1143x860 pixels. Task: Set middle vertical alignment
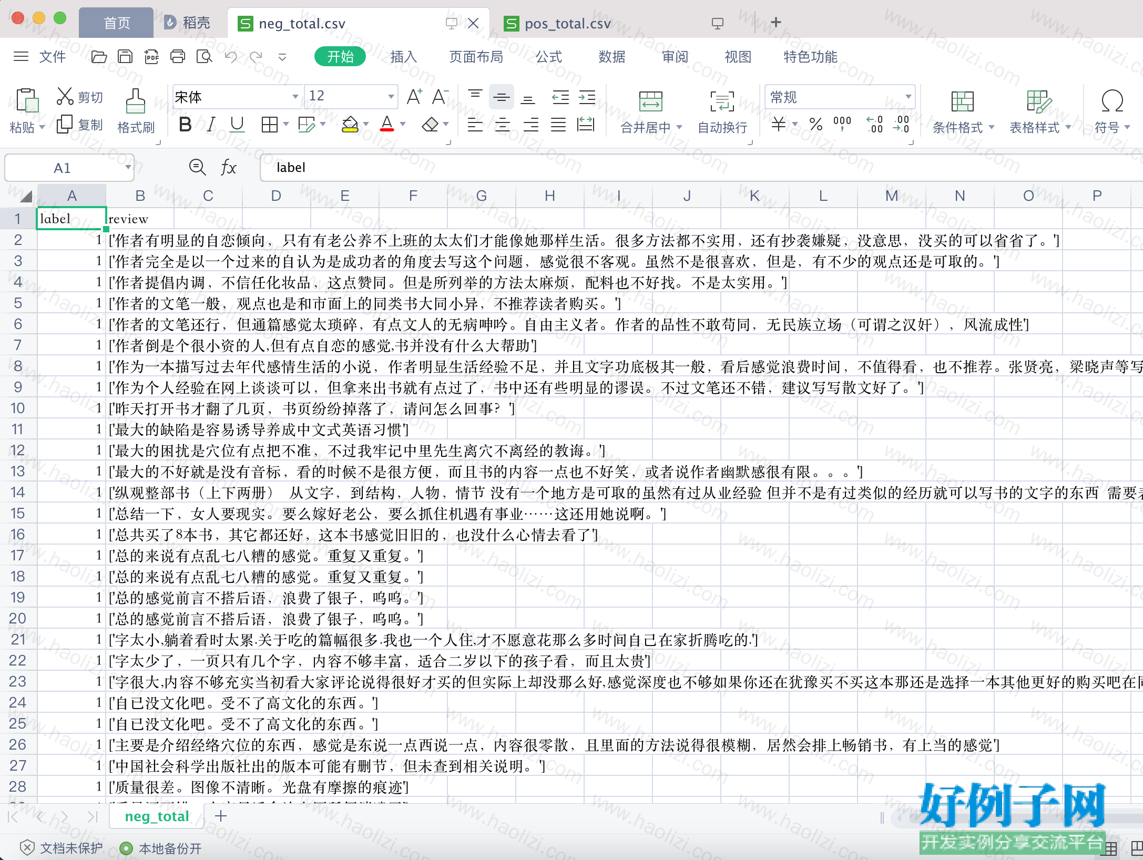502,97
